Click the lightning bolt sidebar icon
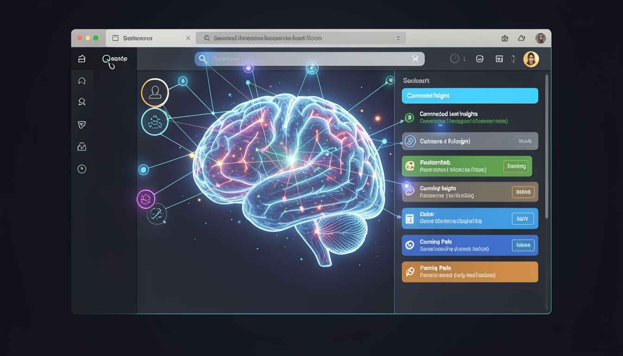 (82, 169)
